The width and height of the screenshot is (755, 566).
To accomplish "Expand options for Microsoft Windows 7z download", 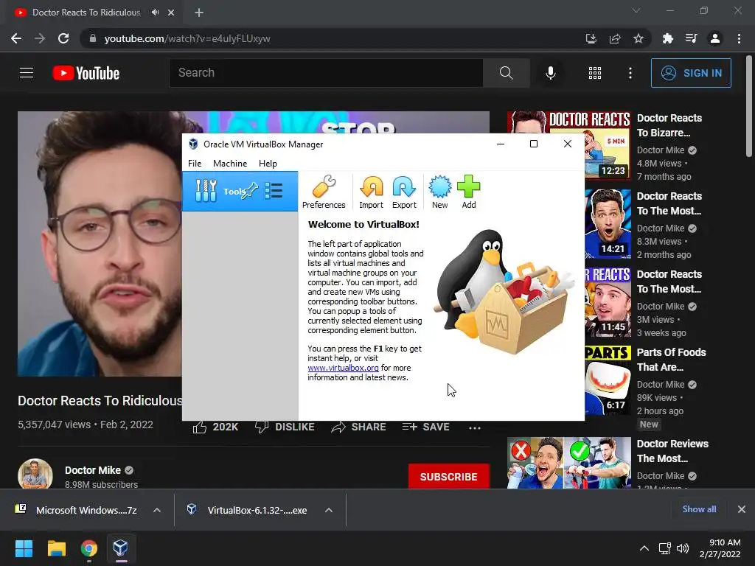I will pyautogui.click(x=157, y=510).
